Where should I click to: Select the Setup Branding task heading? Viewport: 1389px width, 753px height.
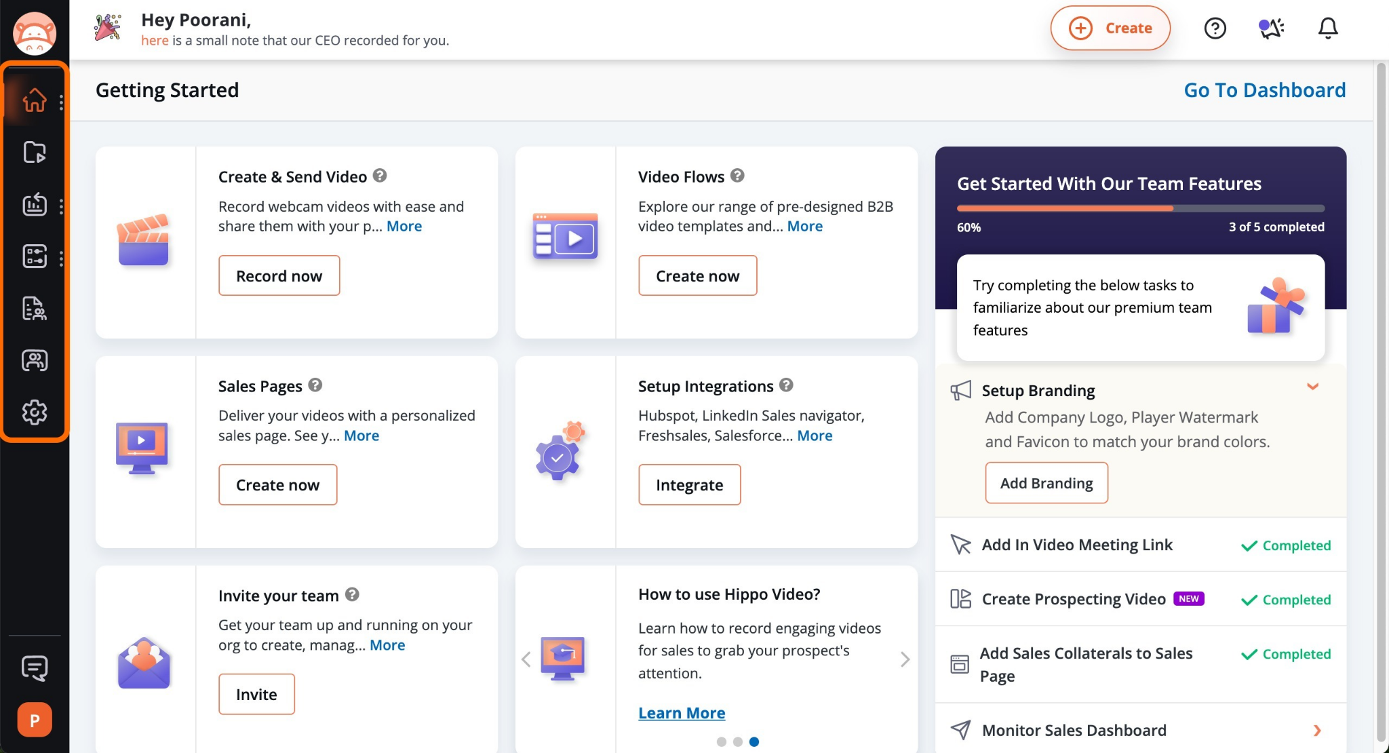[x=1038, y=390]
